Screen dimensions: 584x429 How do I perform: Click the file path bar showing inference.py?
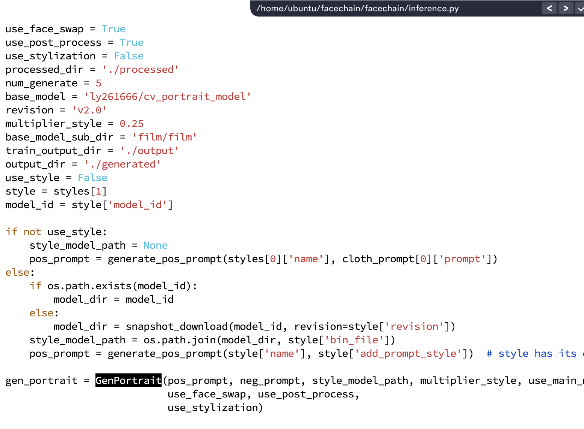point(357,8)
